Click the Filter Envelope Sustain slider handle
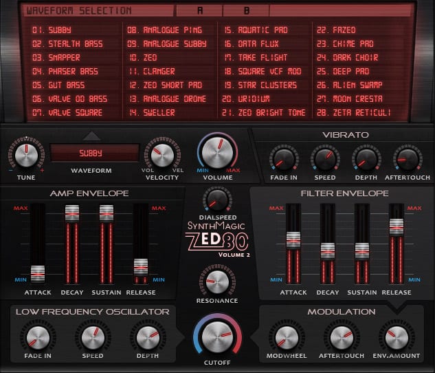This screenshot has height=373, width=435. click(362, 252)
